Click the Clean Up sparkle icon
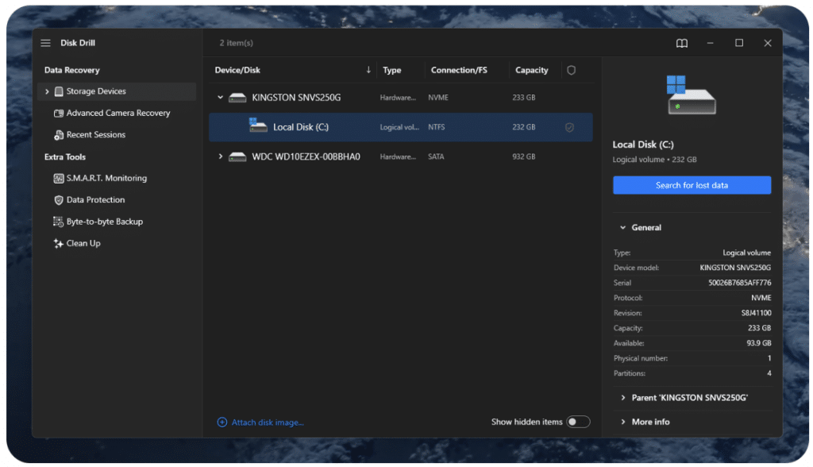The image size is (813, 467). coord(59,244)
